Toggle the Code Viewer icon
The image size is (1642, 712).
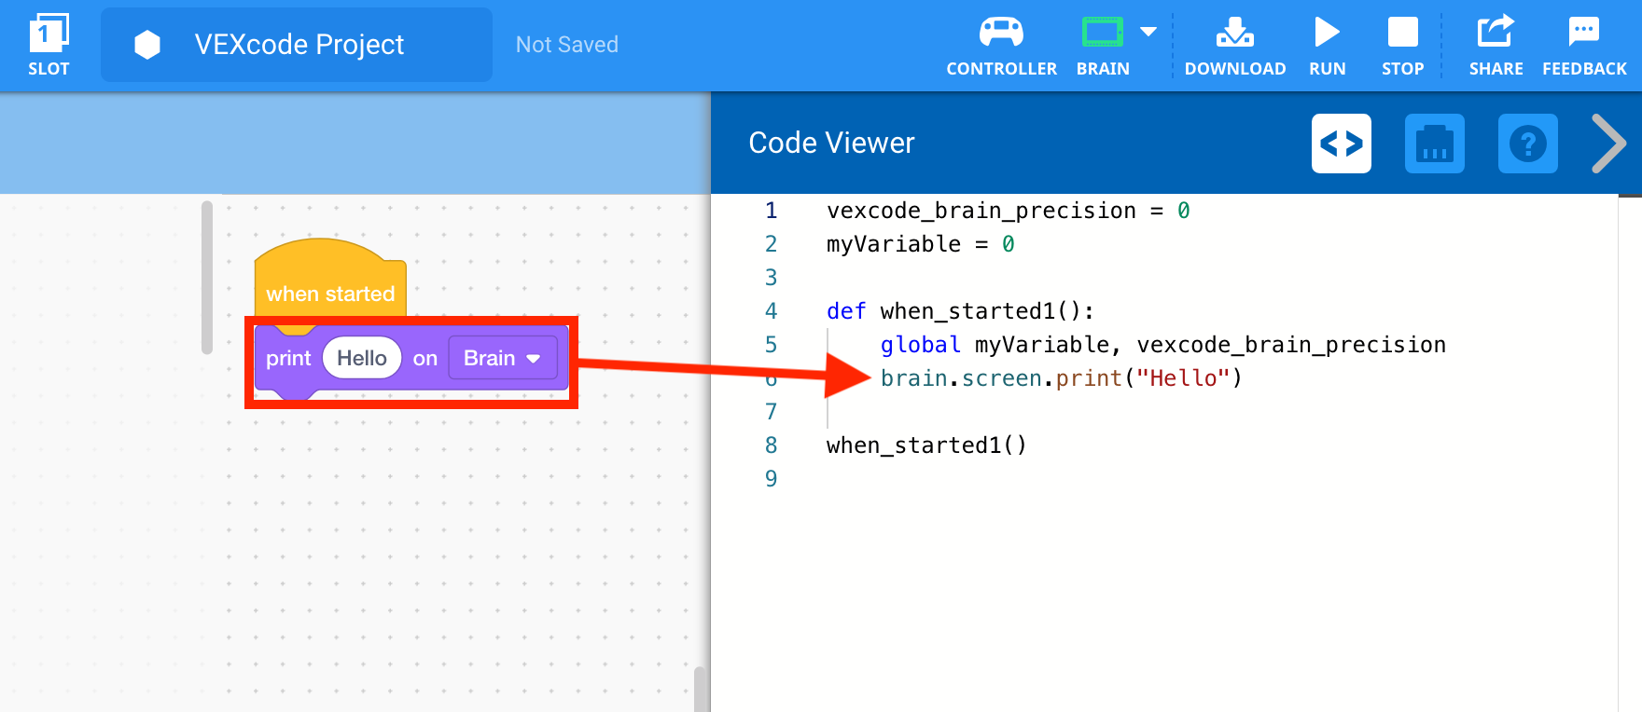point(1341,144)
